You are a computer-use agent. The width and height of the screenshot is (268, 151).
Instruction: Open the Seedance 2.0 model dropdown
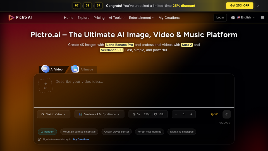pos(99,114)
